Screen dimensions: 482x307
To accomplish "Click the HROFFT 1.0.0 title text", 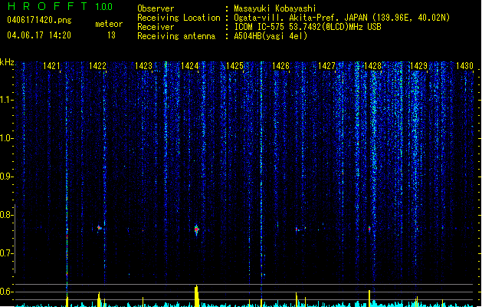I will tap(60, 6).
